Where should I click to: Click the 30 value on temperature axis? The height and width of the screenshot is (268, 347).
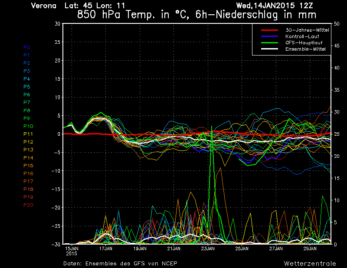pos(58,23)
